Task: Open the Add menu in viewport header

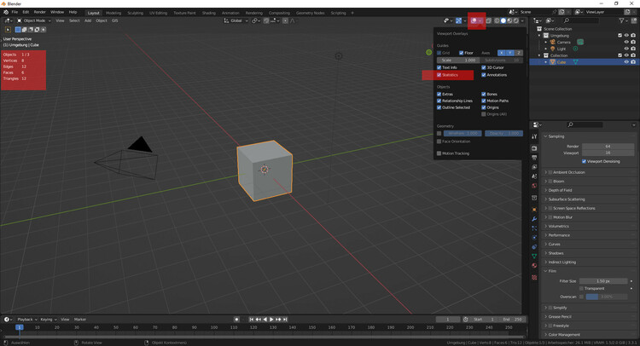Action: click(88, 20)
